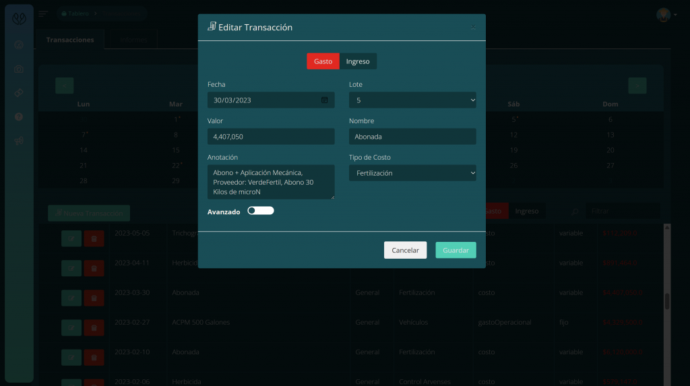
Task: Open the camera sidebar icon
Action: [x=19, y=69]
